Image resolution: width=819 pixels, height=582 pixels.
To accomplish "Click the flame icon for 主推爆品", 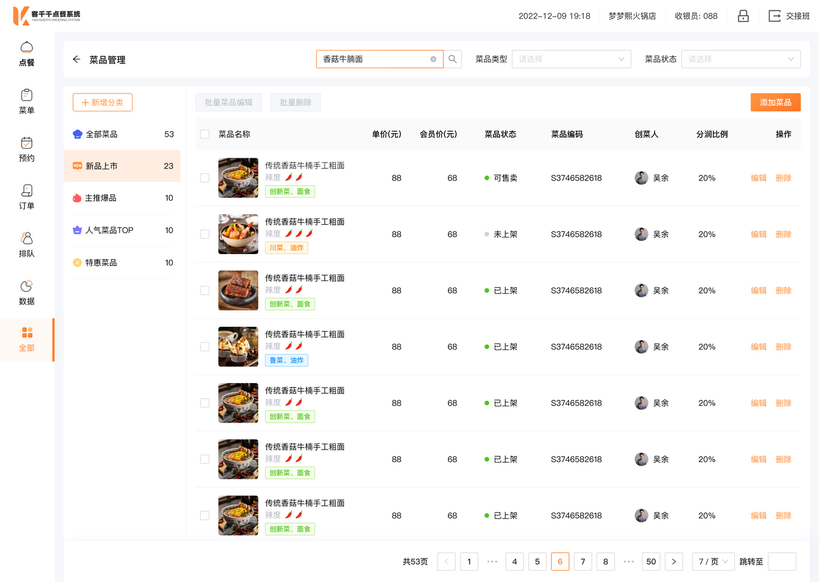I will (77, 198).
